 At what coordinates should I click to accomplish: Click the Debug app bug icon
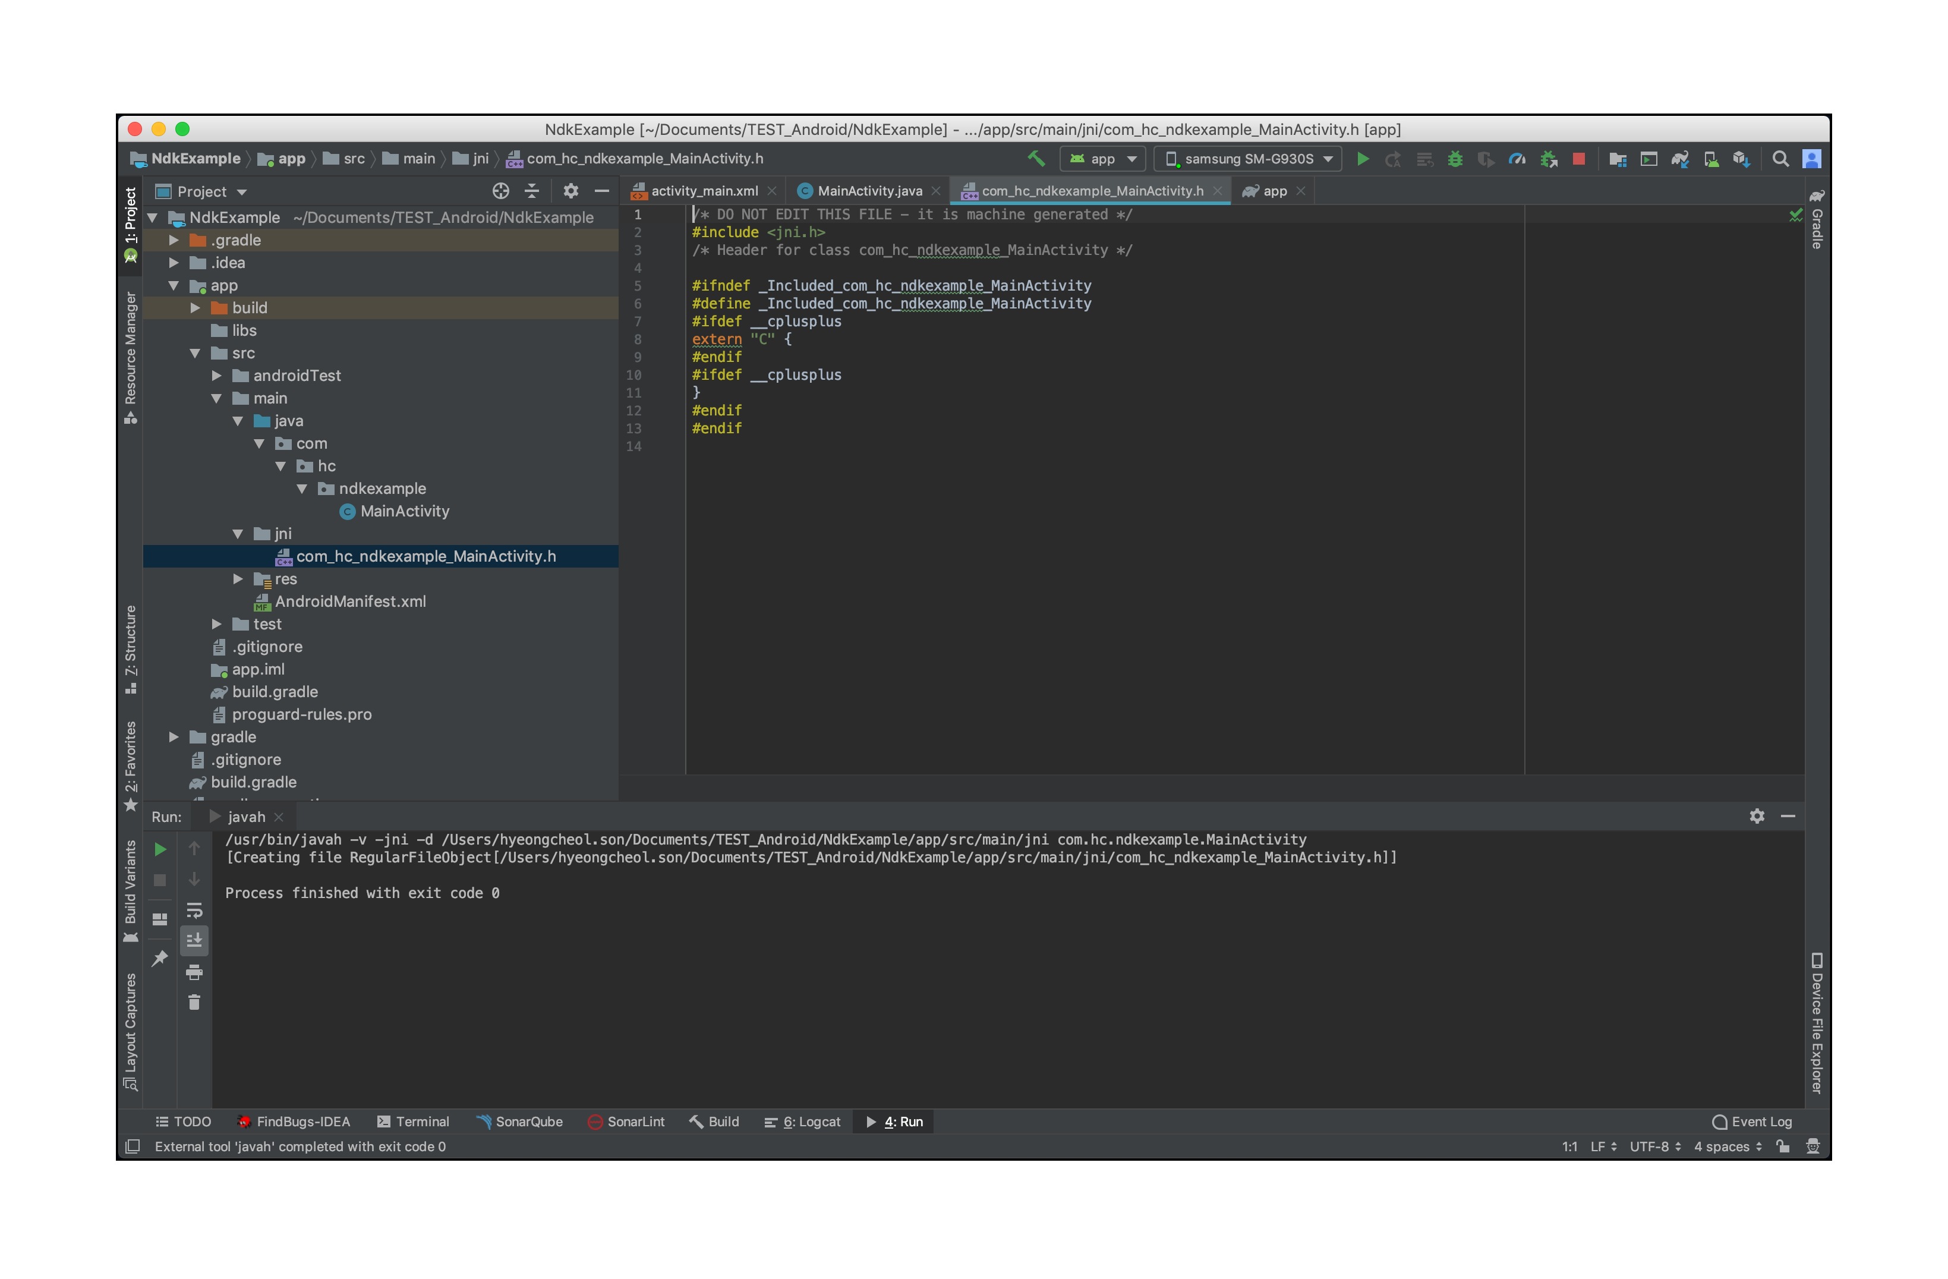click(1455, 159)
